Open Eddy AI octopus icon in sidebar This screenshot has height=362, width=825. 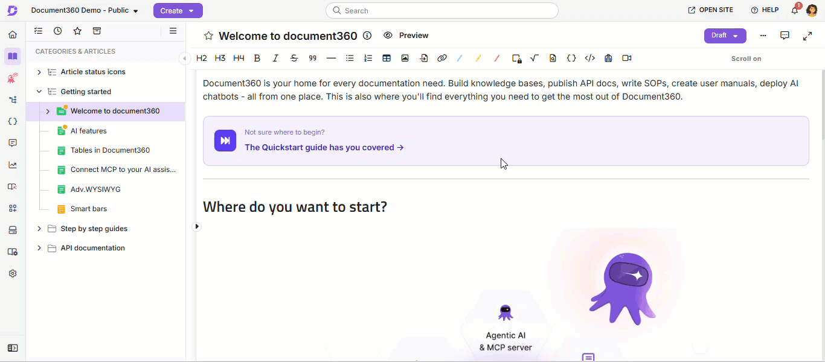click(12, 78)
